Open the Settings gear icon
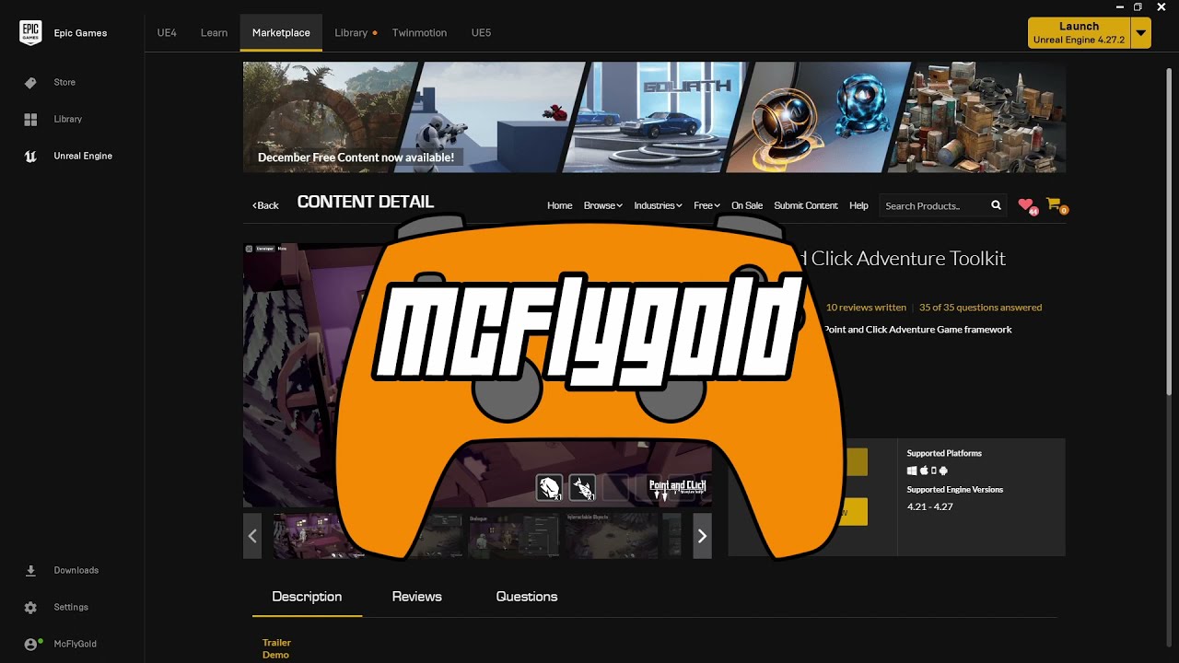1179x663 pixels. point(30,608)
